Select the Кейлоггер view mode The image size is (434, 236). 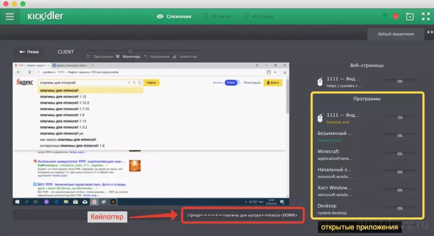pos(185,57)
